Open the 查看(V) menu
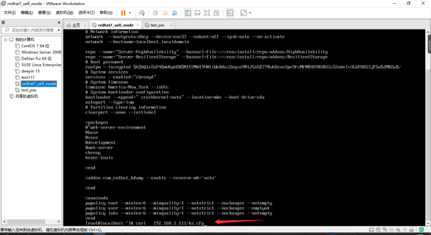 (x=44, y=12)
